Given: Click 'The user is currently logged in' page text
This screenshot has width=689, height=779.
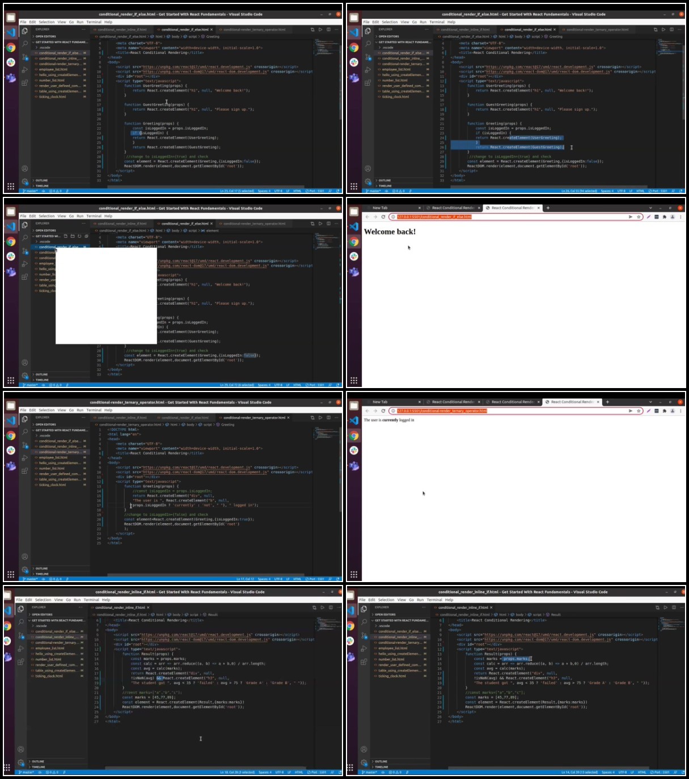Looking at the screenshot, I should (388, 420).
